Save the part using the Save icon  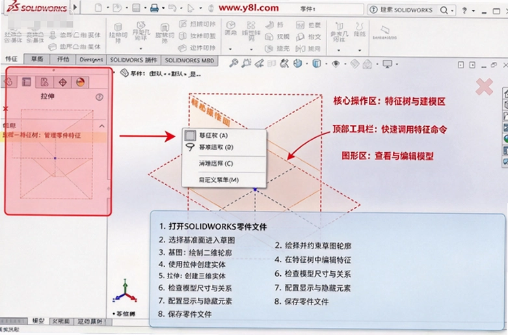[x=136, y=8]
